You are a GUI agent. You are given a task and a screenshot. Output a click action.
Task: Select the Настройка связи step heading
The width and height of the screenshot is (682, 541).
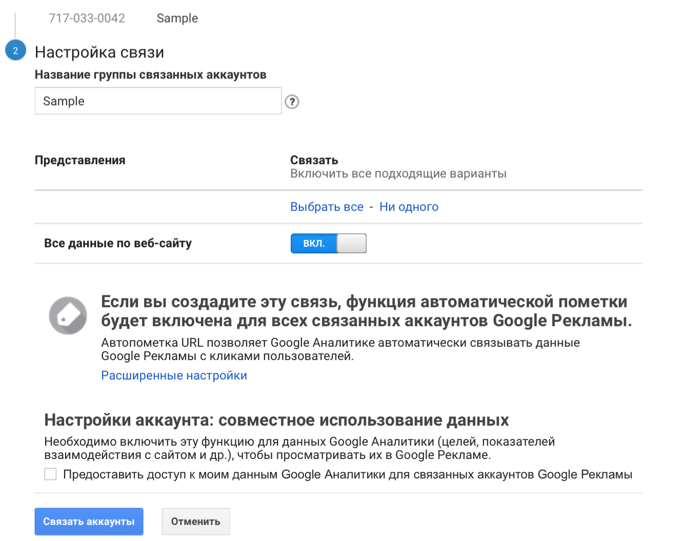coord(99,52)
